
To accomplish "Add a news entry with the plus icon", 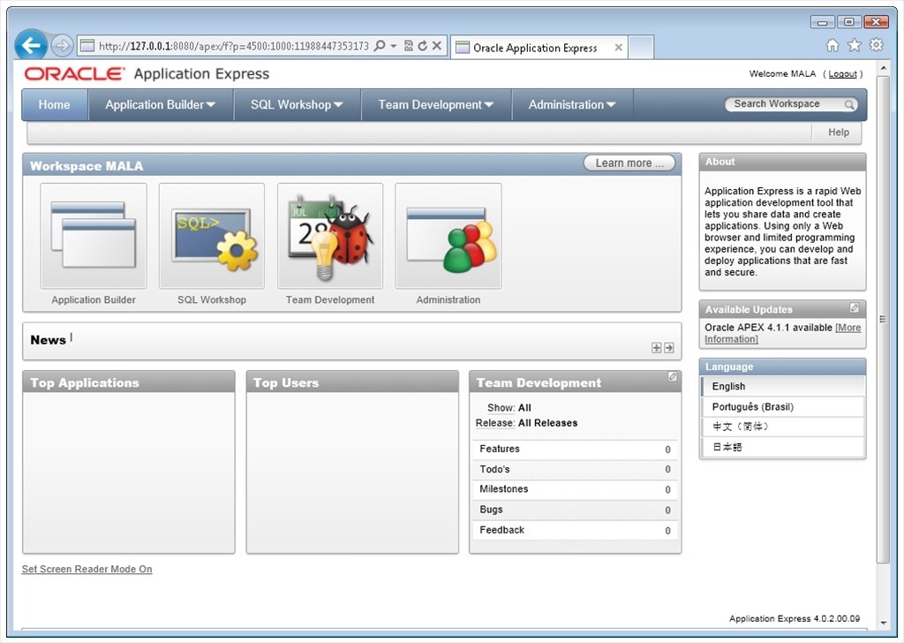I will coord(656,348).
